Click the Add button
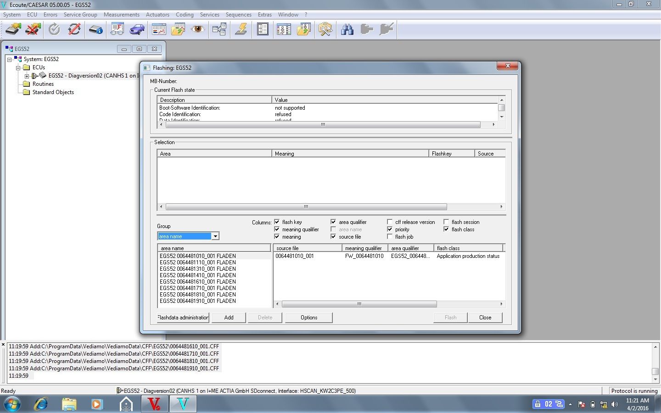Screen dimensions: 661x413 click(x=229, y=318)
